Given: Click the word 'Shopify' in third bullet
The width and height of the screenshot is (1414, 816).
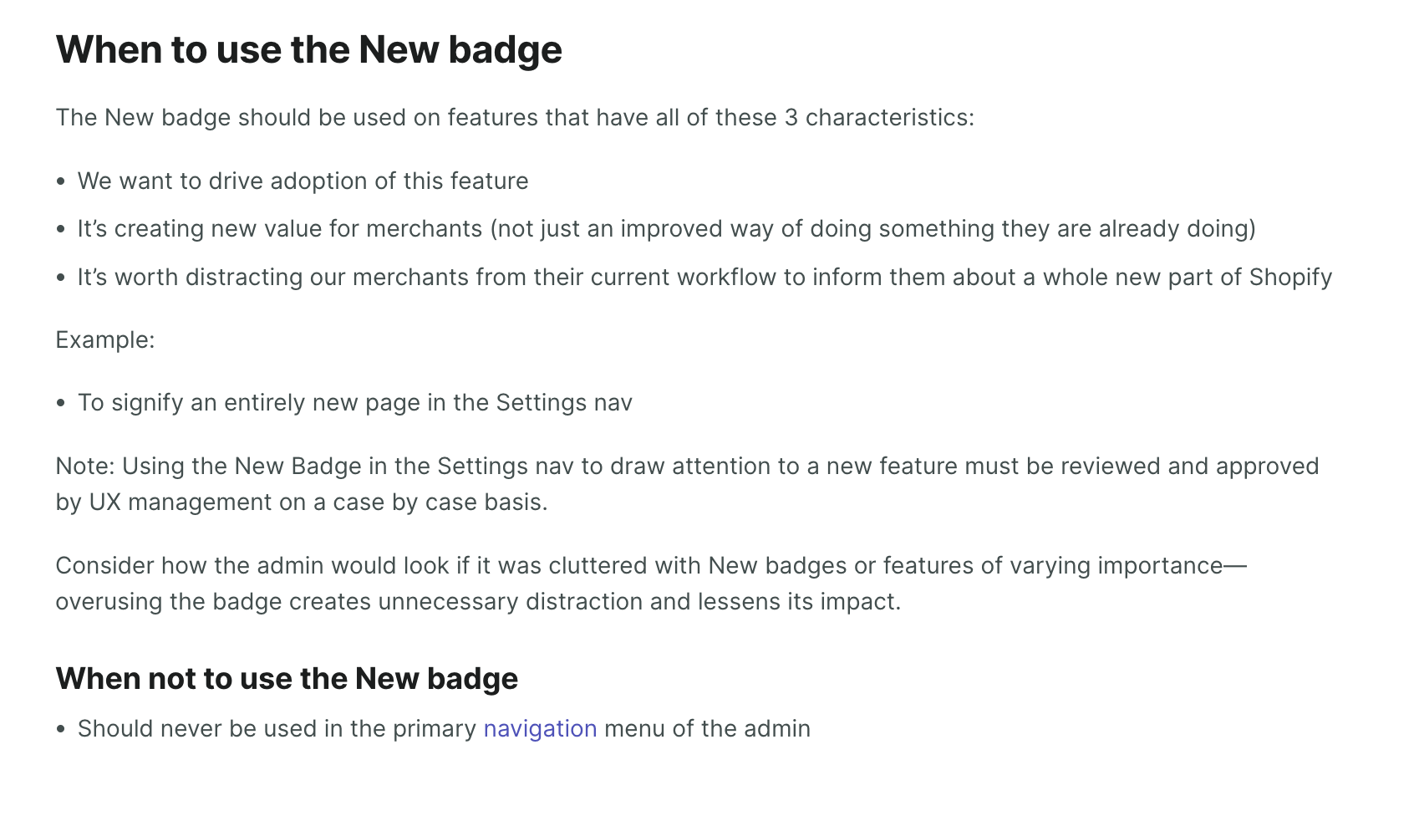Looking at the screenshot, I should pos(1290,277).
